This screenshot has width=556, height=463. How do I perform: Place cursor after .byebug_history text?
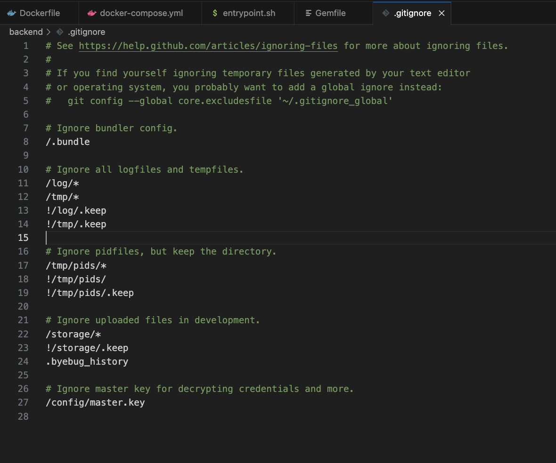pos(129,361)
